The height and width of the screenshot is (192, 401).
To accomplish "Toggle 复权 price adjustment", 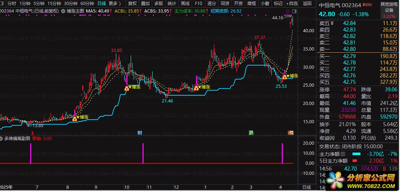I will (132, 4).
